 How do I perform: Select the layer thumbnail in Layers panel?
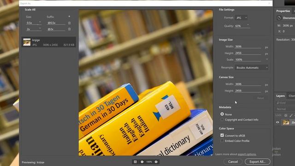click(x=286, y=122)
